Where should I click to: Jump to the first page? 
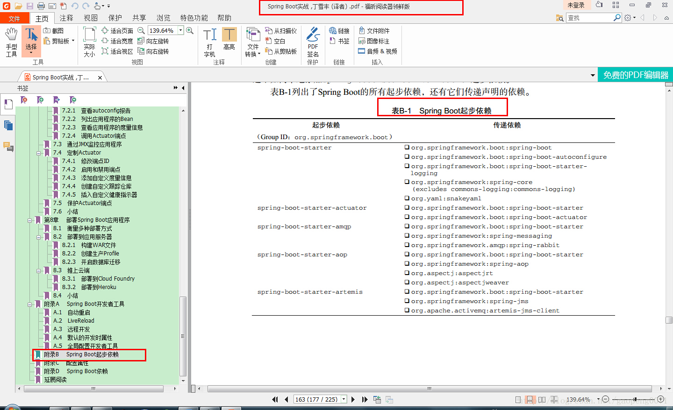(x=275, y=399)
